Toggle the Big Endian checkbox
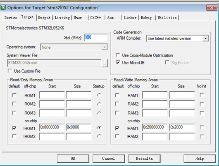 (167, 62)
